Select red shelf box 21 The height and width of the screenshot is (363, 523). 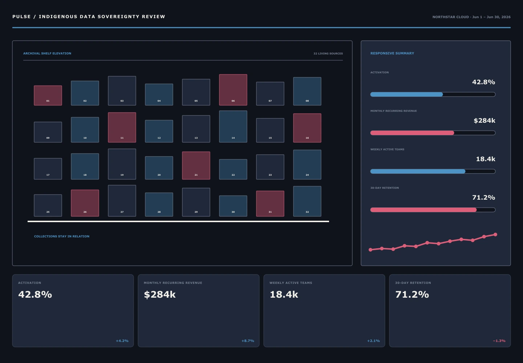click(x=196, y=166)
